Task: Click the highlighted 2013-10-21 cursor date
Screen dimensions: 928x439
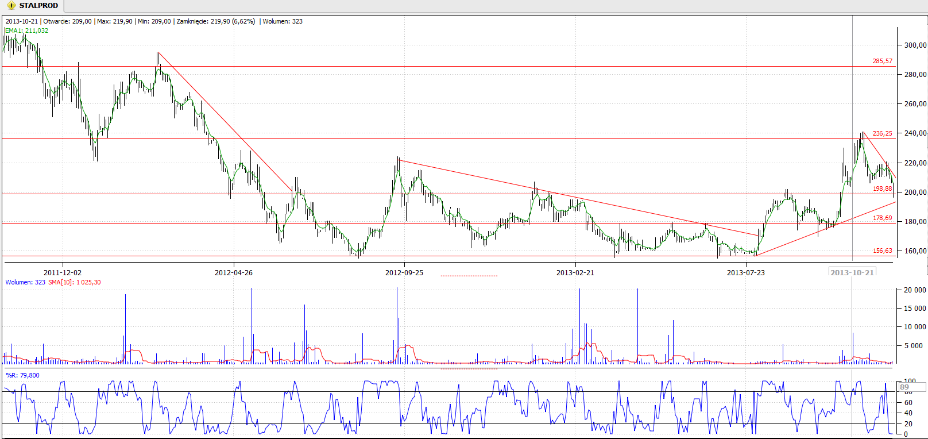Action: pyautogui.click(x=852, y=272)
